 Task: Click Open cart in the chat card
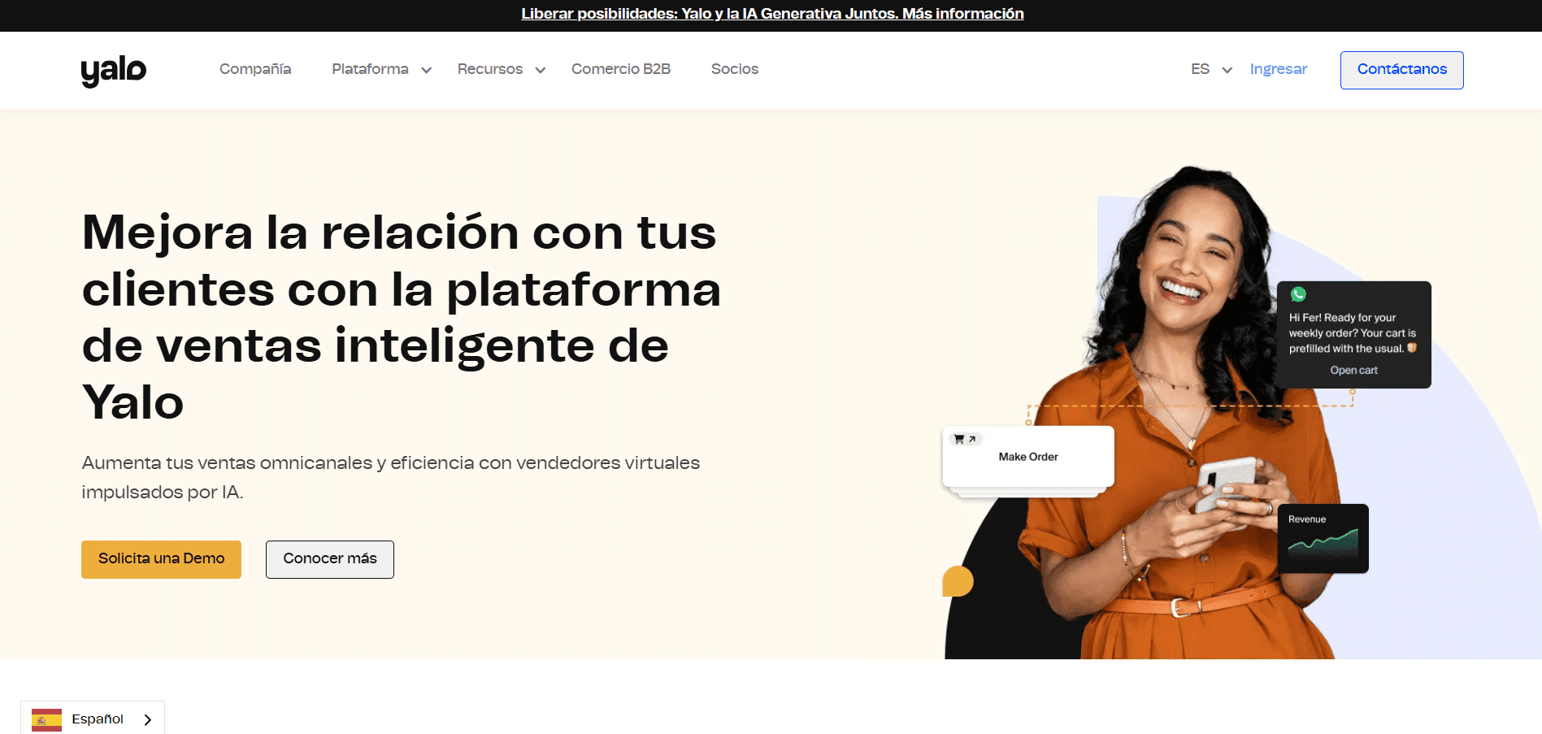click(x=1353, y=370)
